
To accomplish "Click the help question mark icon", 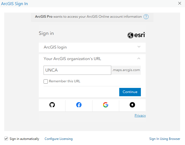I will (x=146, y=17).
